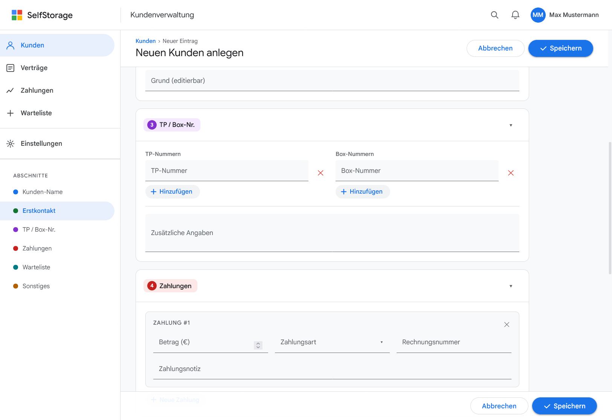Collapse the Zahlungen section arrow
612x420 pixels.
(511, 286)
